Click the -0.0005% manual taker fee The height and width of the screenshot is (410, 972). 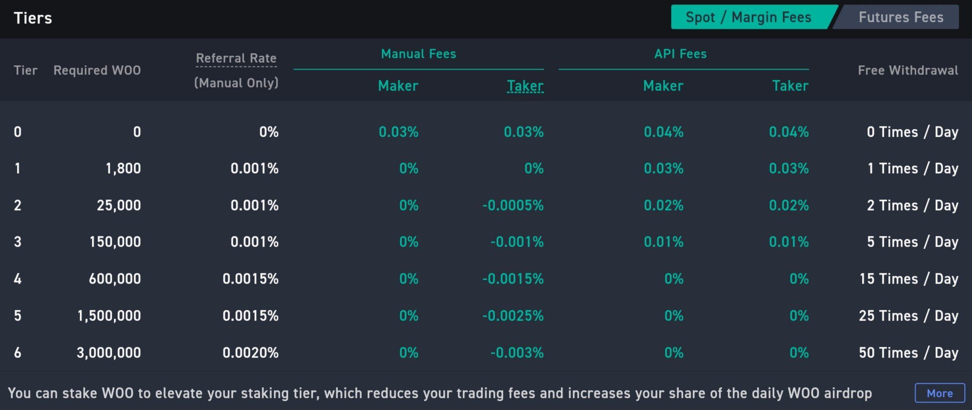click(x=513, y=206)
